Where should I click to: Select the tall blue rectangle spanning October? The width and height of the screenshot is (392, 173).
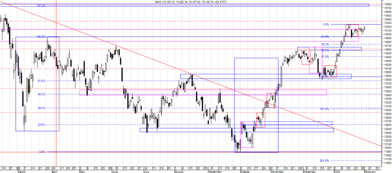(x=256, y=105)
